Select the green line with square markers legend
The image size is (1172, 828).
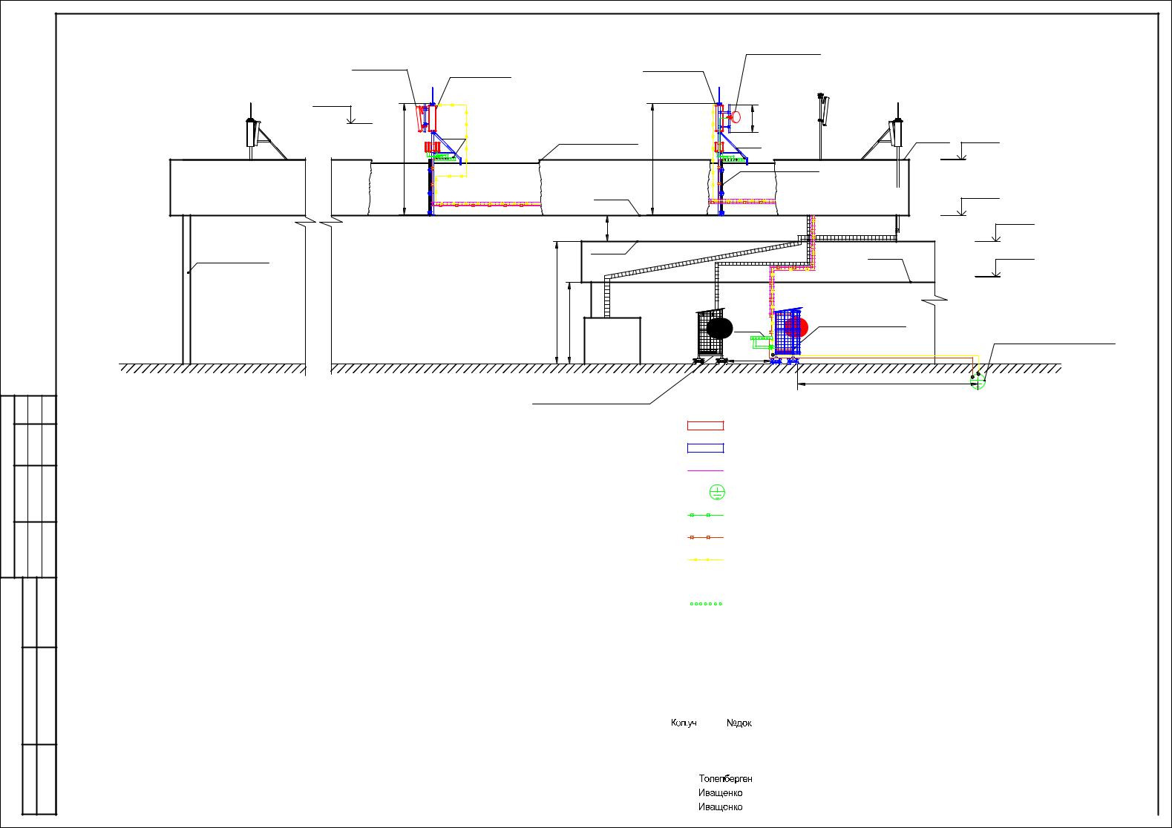pyautogui.click(x=705, y=515)
